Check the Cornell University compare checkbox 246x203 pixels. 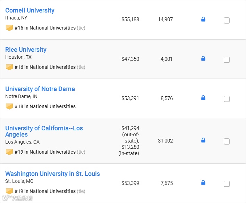click(x=227, y=21)
